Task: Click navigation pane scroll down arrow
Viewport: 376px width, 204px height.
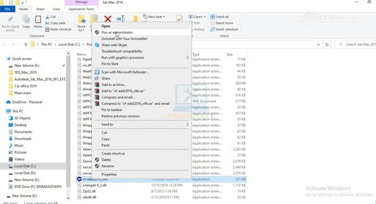Action: 68,198
